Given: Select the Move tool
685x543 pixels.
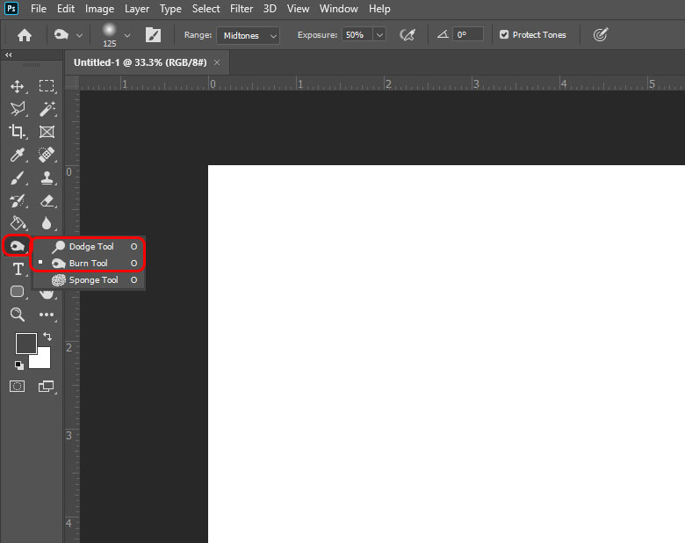Looking at the screenshot, I should [18, 86].
